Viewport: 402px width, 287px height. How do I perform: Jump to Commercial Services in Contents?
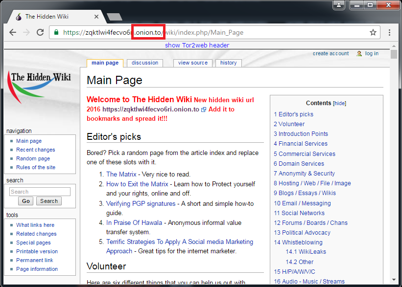point(305,154)
